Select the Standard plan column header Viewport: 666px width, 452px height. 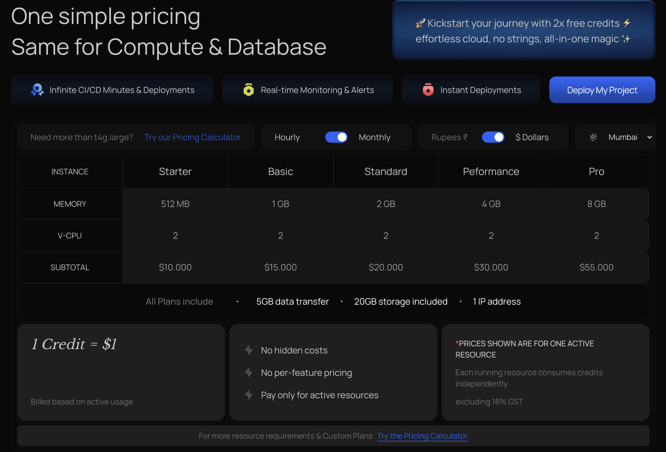click(386, 171)
